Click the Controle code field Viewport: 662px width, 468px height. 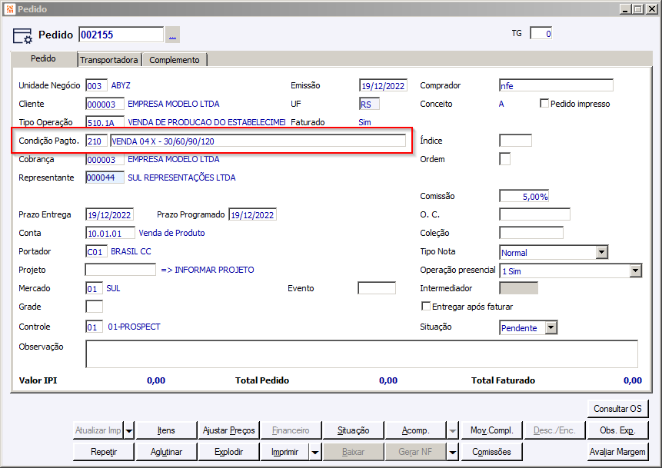[x=94, y=327]
